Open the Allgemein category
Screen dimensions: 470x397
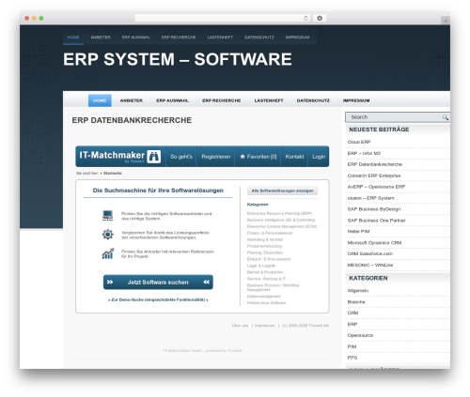358,291
